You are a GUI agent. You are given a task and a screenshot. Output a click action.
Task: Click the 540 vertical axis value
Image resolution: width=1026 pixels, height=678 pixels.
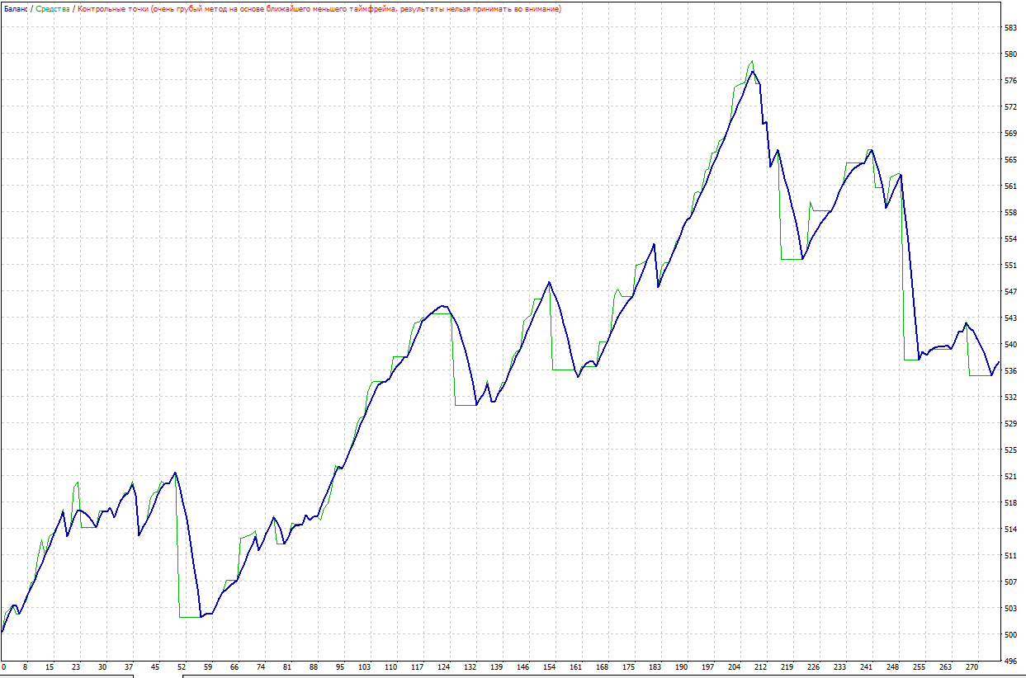(x=1009, y=345)
